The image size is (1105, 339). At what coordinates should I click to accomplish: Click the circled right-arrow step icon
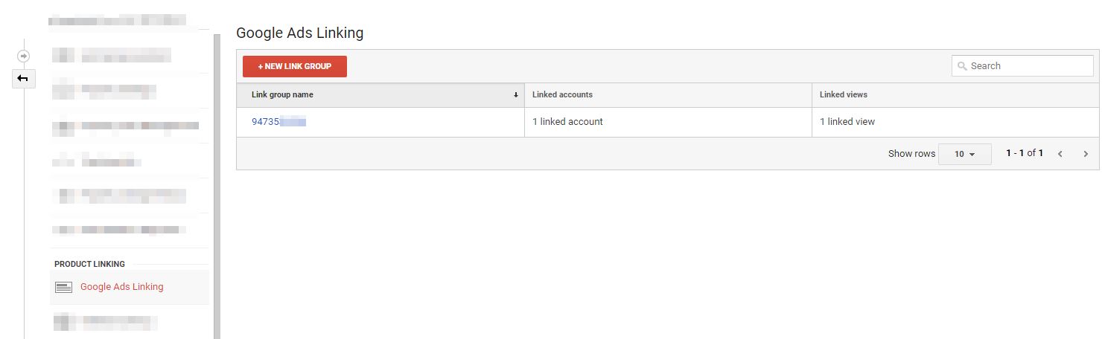23,56
